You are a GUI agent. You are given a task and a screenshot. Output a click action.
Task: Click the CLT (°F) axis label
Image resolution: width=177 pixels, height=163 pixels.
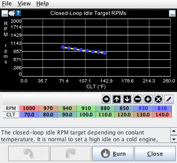96,86
